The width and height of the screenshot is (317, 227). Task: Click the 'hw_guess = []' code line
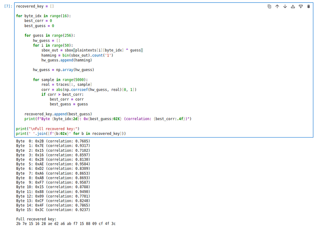46,40
